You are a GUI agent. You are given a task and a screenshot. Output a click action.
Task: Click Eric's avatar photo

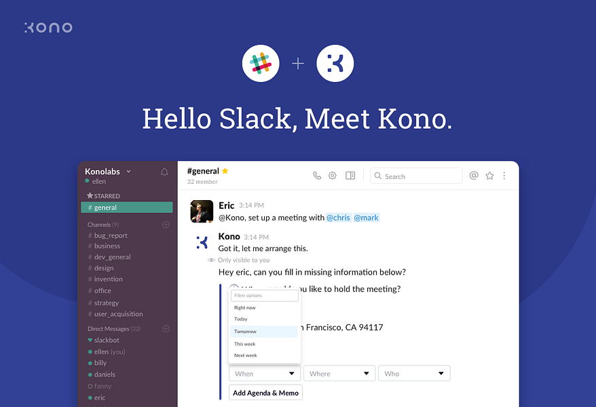[202, 211]
